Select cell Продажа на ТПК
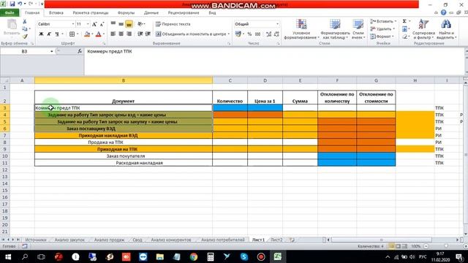Screen dimensions: 468x263 (124, 142)
